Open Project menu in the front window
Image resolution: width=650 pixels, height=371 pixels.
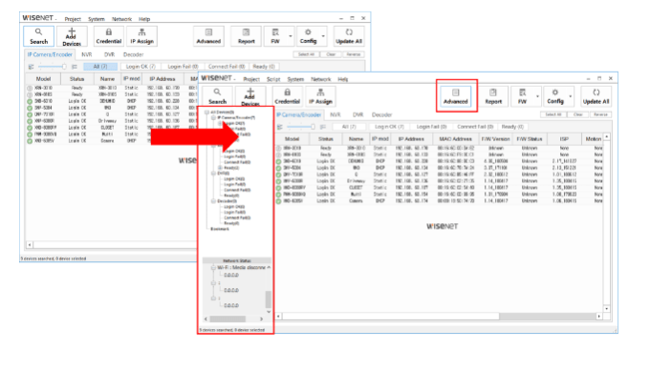click(251, 79)
